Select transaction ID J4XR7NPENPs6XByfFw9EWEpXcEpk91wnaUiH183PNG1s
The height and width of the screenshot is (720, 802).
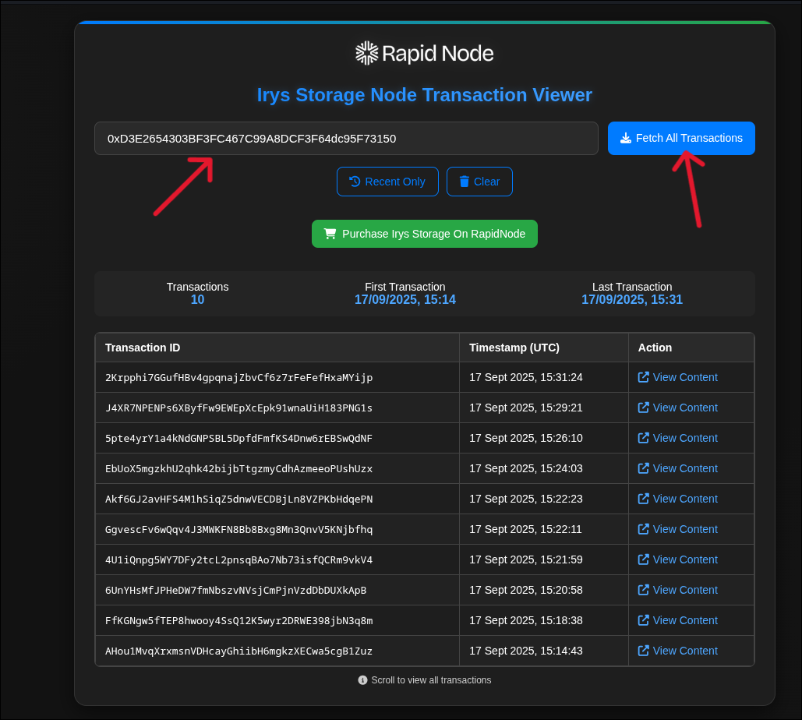(238, 408)
